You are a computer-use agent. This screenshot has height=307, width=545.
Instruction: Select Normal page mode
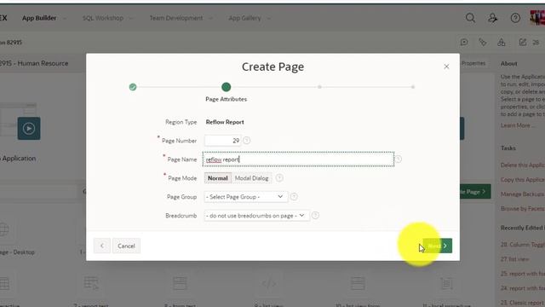[x=218, y=178]
